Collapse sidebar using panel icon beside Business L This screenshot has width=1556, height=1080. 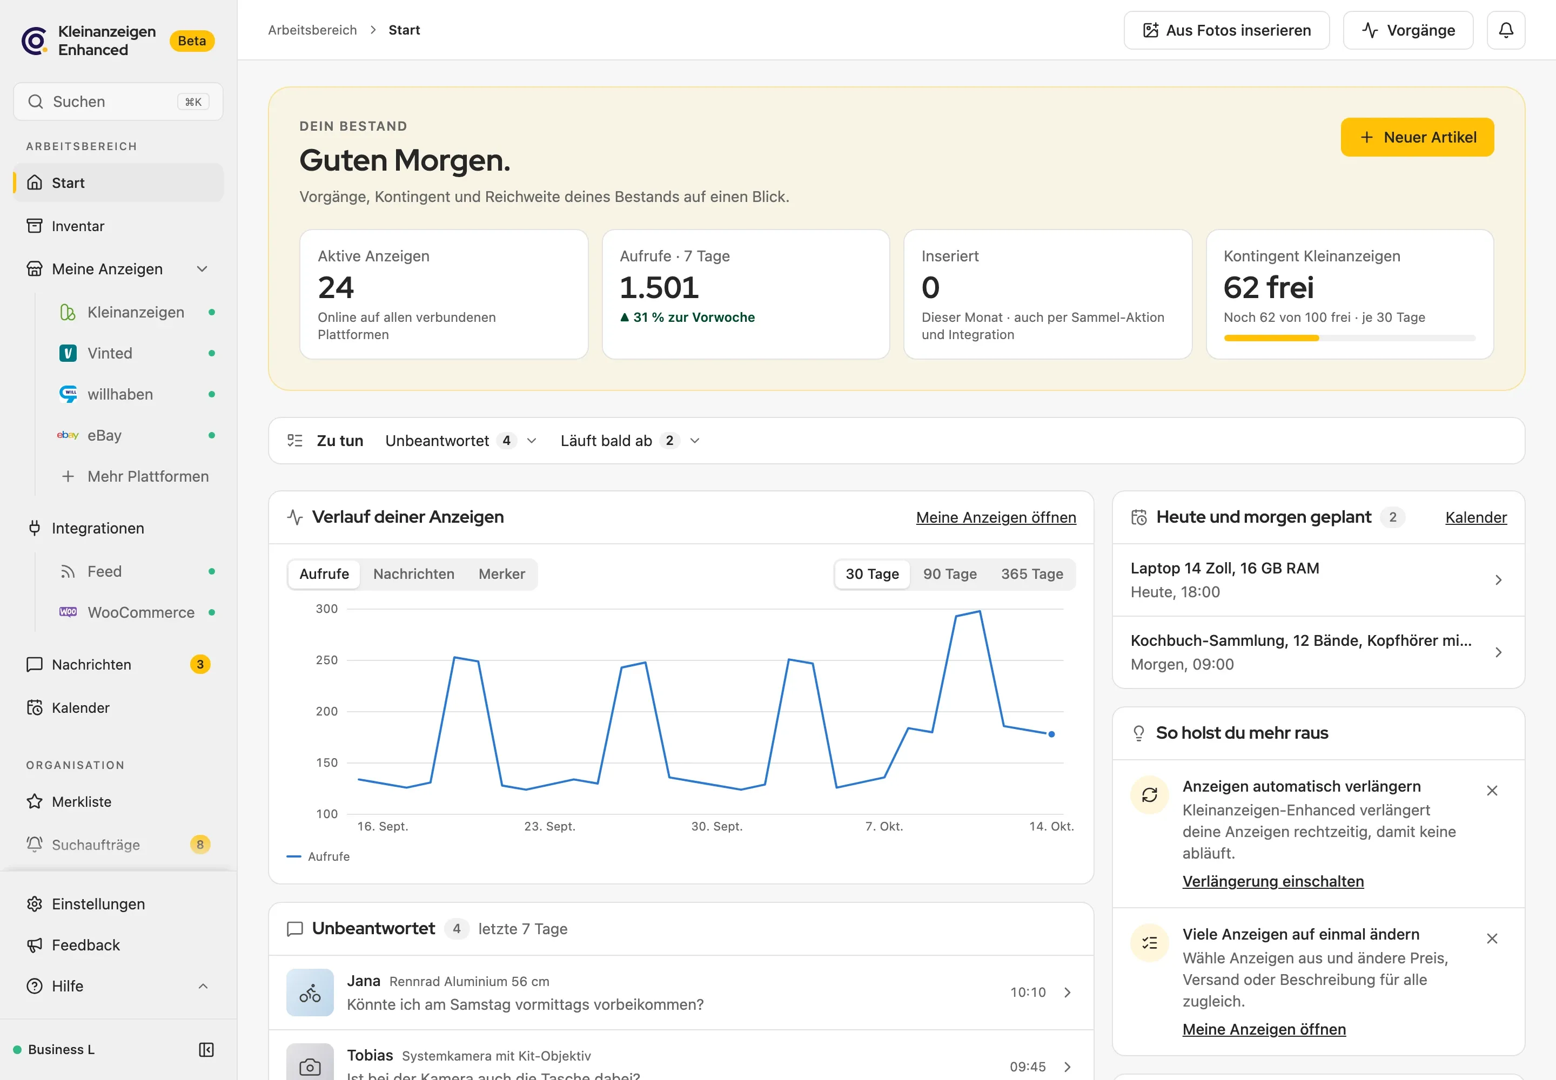click(x=206, y=1049)
